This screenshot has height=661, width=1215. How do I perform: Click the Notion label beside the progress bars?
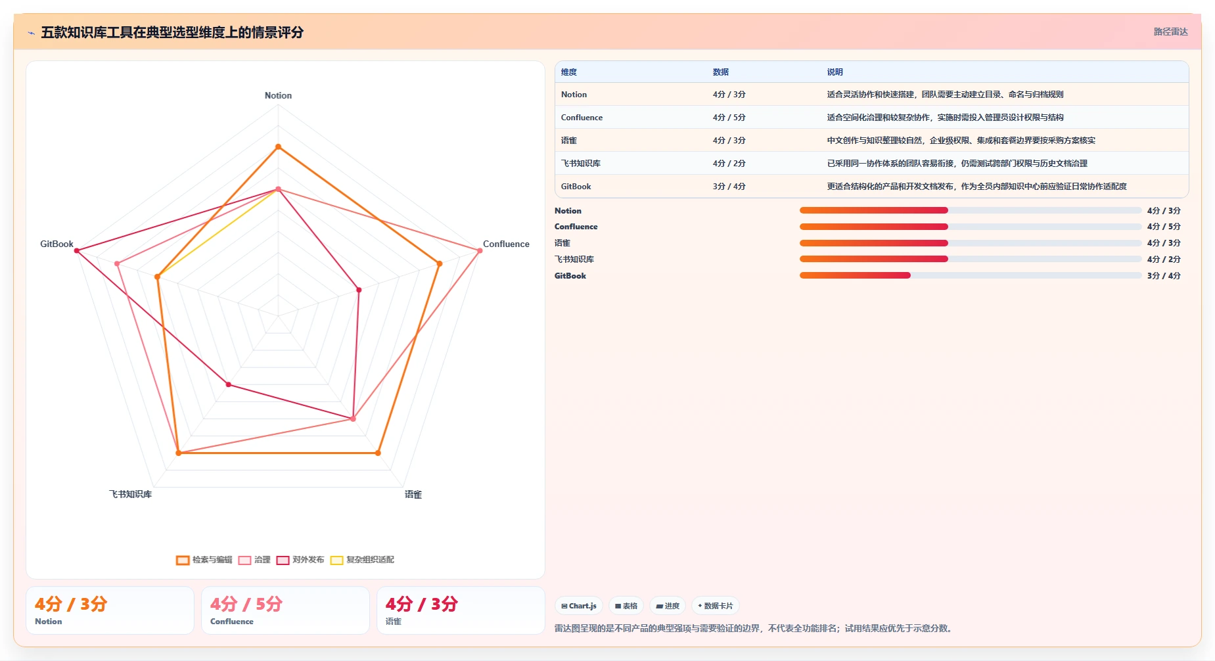pyautogui.click(x=568, y=211)
